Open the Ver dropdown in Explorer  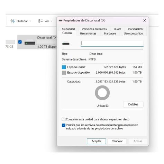pos(45,21)
